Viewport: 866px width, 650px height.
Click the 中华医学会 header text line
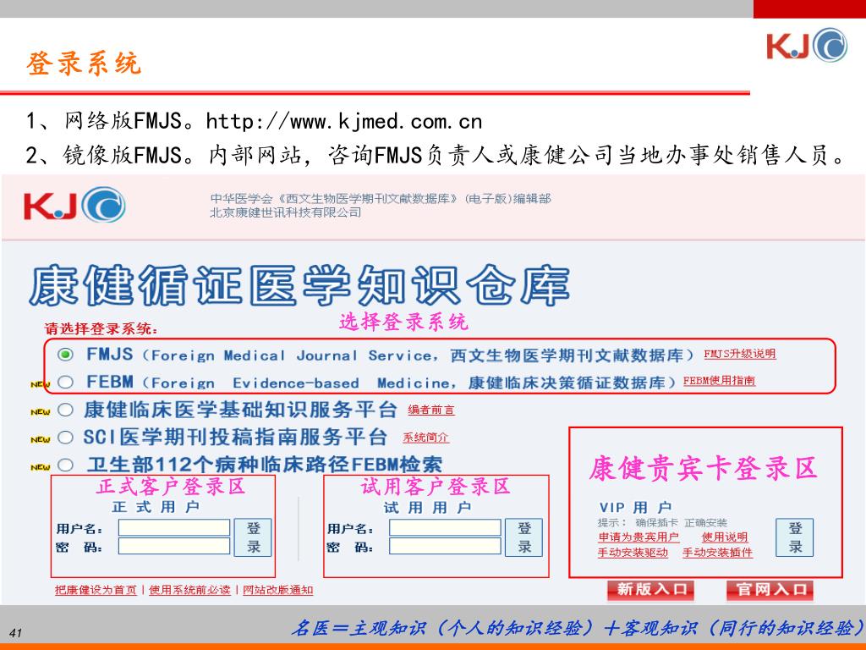(x=380, y=198)
